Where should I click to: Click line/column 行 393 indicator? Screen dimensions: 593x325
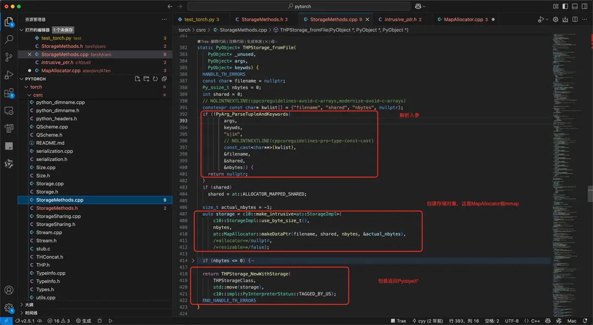464,321
